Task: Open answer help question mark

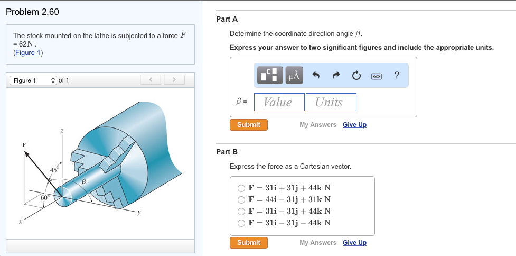Action: point(397,75)
